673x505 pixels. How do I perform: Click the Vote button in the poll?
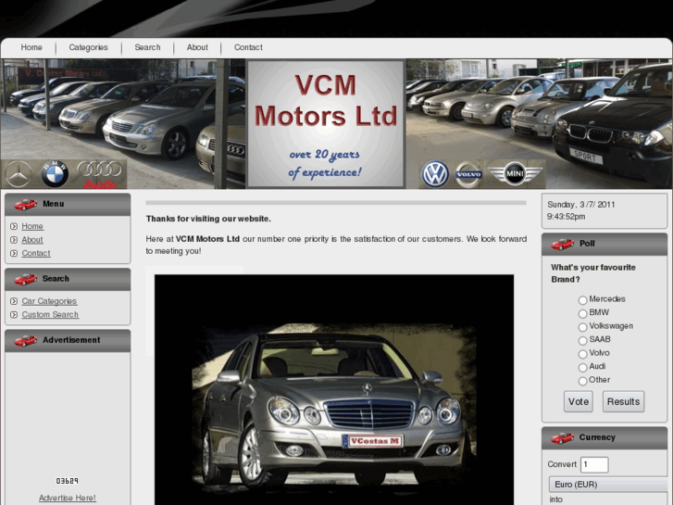coord(579,401)
